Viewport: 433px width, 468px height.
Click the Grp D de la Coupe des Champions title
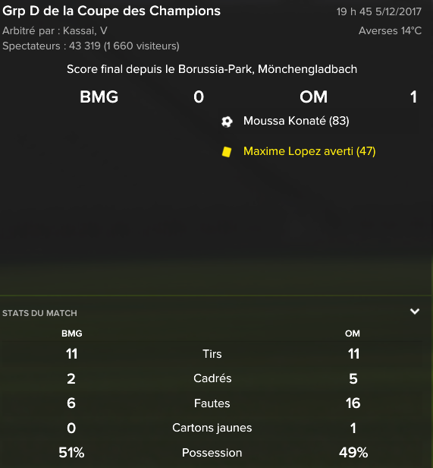click(x=111, y=11)
